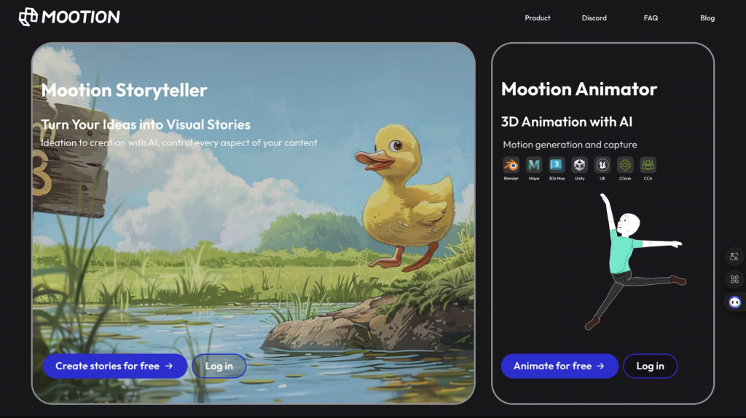Click '3D Animation with AI' text
746x418 pixels.
pyautogui.click(x=567, y=122)
